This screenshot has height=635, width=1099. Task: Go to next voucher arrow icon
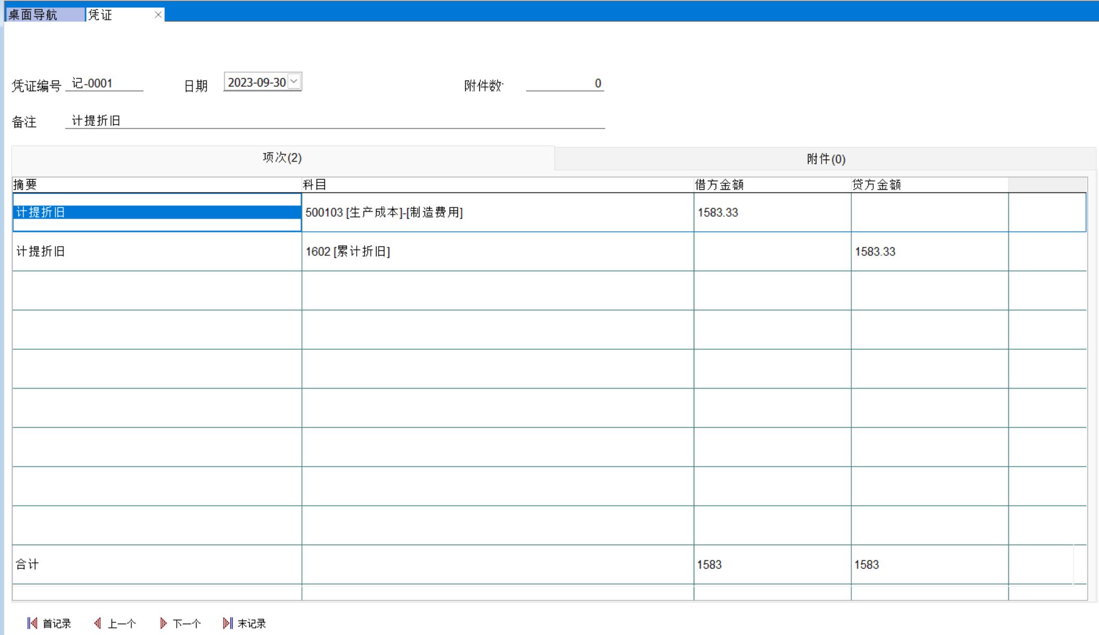[x=163, y=624]
